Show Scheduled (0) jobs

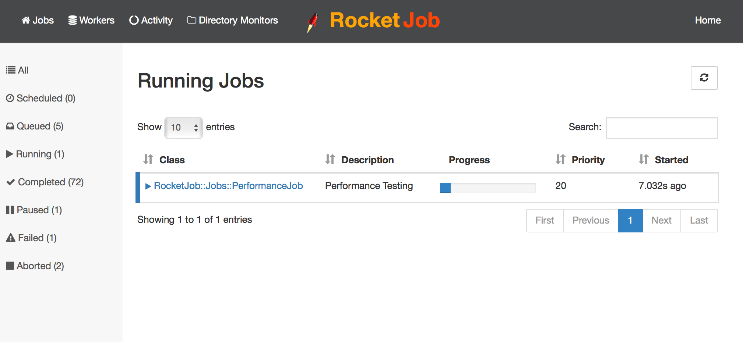(x=41, y=98)
